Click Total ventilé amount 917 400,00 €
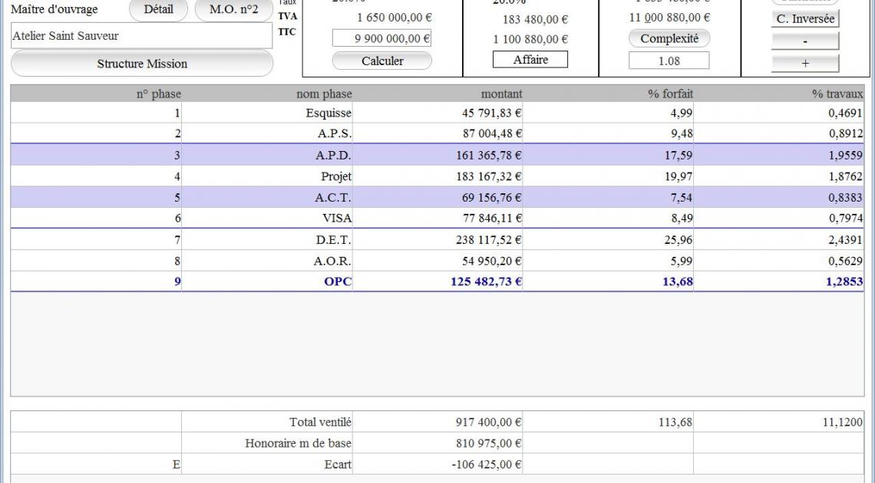The height and width of the screenshot is (483, 875). pos(489,422)
